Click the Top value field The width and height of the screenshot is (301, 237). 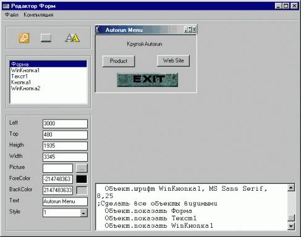65,135
